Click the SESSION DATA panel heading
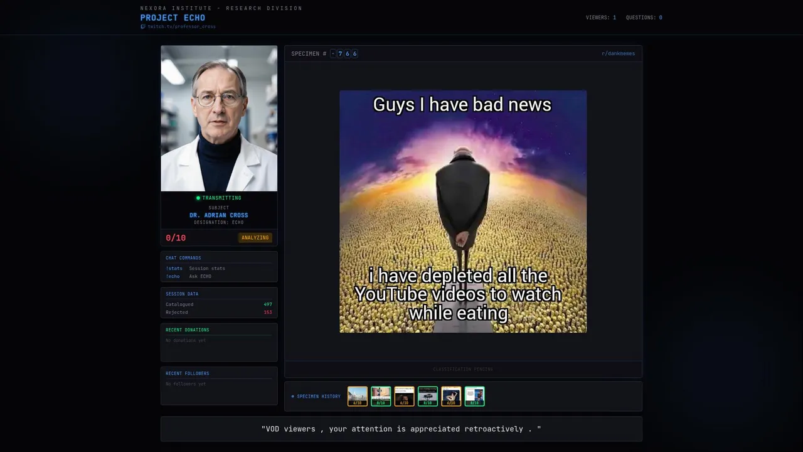The width and height of the screenshot is (803, 452). [x=182, y=294]
